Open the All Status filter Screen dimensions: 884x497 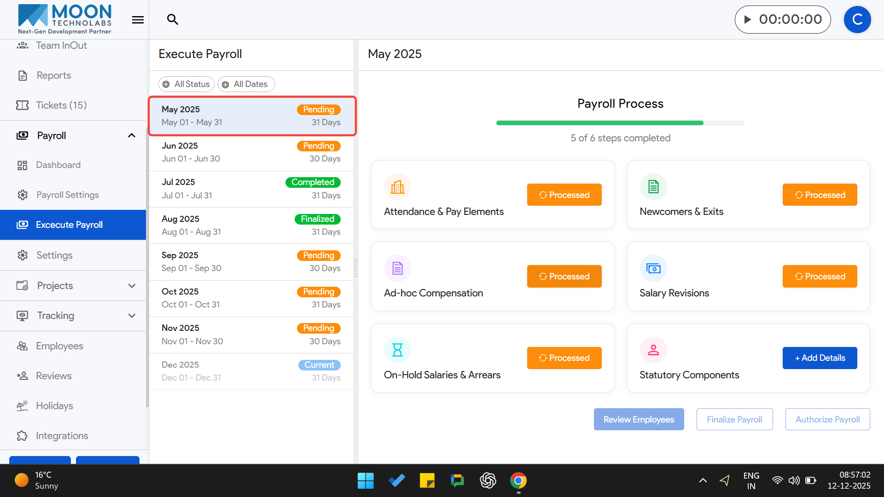tap(186, 84)
